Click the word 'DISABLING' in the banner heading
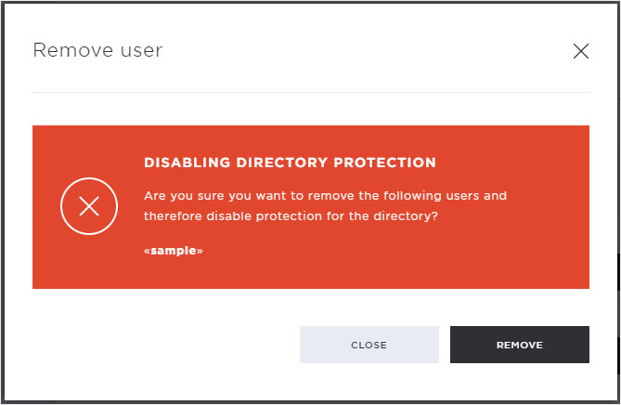 (x=187, y=163)
